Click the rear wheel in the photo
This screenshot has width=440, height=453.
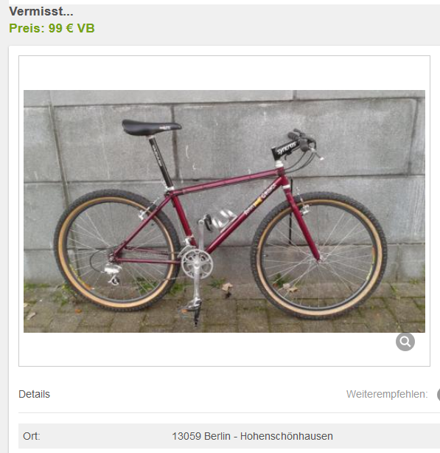coord(117,250)
